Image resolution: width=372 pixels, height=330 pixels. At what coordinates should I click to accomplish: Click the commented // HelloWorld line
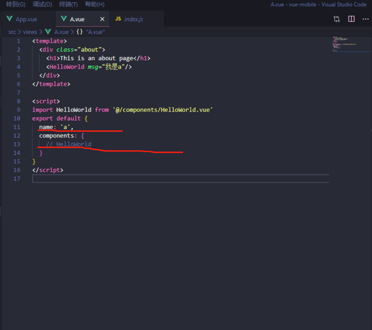[x=69, y=144]
